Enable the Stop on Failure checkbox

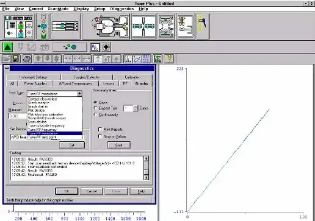100,136
